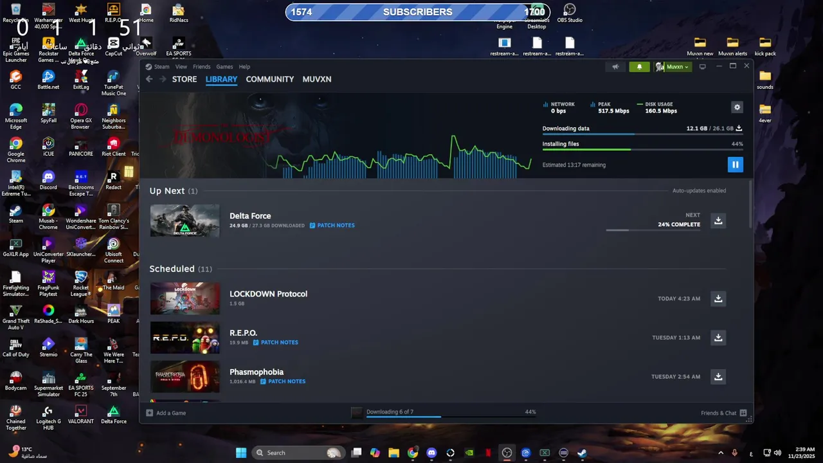Switch to the STORE tab
Viewport: 823px width, 463px height.
[x=185, y=79]
